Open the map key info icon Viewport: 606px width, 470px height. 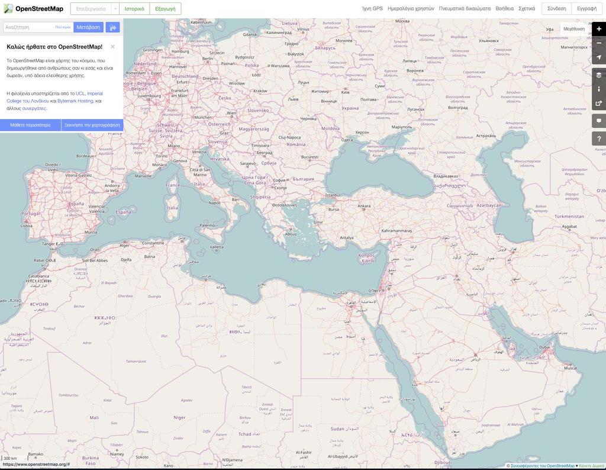click(x=599, y=89)
